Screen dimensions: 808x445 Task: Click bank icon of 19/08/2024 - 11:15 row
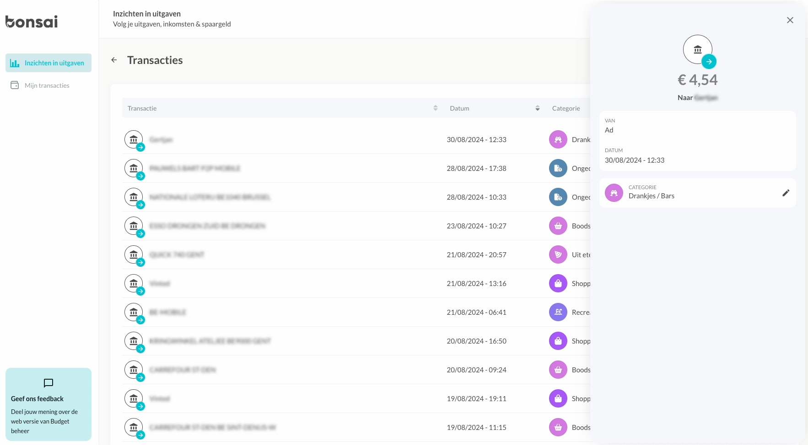point(134,428)
